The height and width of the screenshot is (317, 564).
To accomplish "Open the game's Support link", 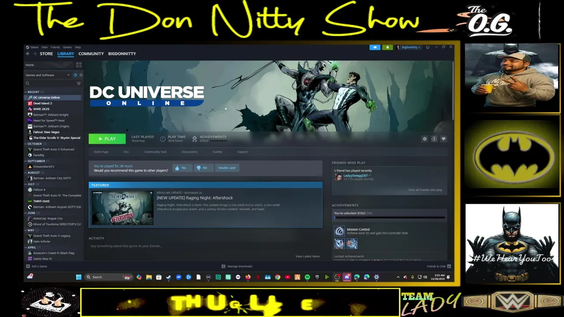I will 243,152.
